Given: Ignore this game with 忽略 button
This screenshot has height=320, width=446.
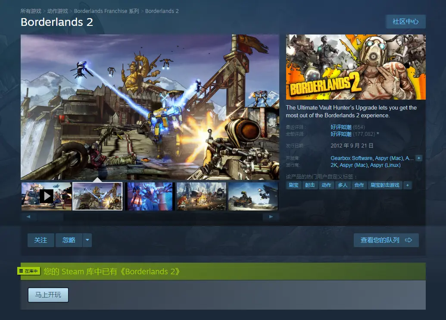Looking at the screenshot, I should point(69,240).
